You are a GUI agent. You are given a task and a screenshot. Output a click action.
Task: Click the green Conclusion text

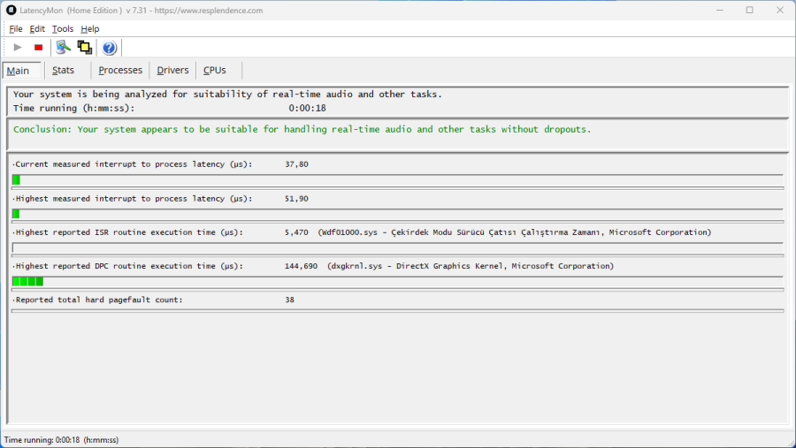click(302, 129)
